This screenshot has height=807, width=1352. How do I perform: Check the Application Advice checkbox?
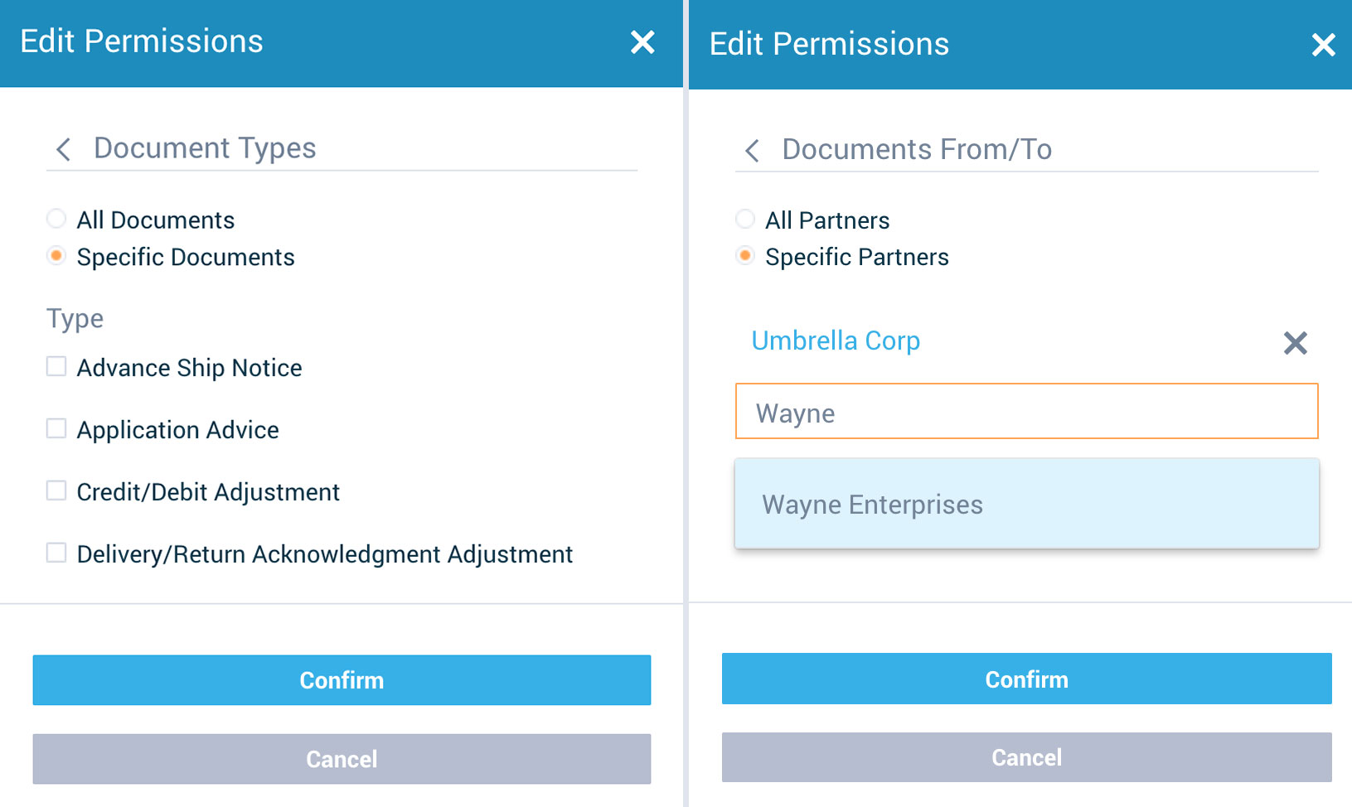[56, 428]
